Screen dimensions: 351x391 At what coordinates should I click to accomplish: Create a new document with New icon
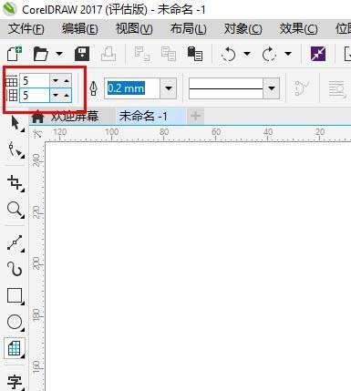(x=15, y=54)
